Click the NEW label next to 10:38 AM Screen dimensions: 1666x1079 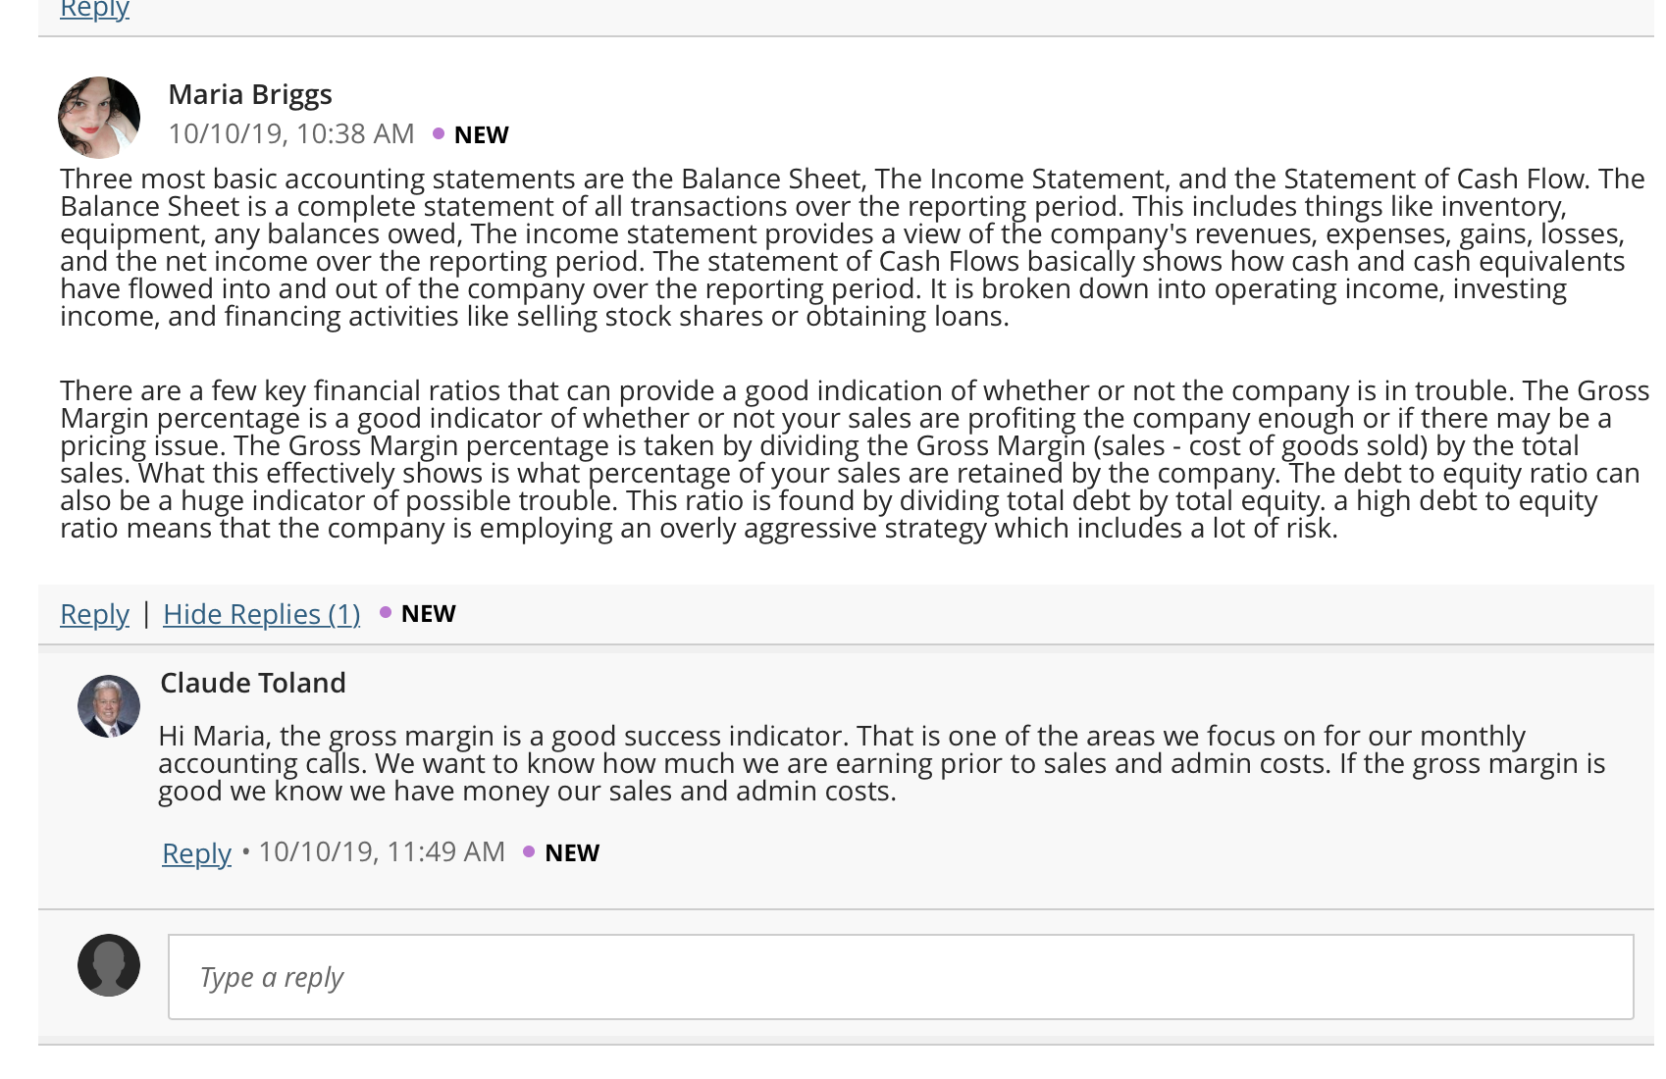pyautogui.click(x=482, y=135)
